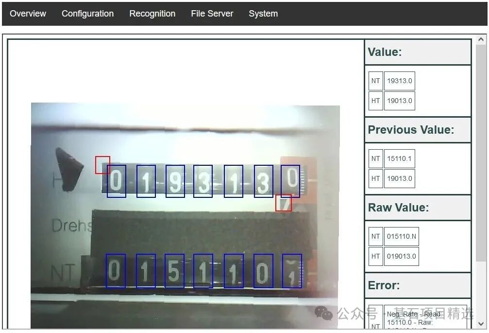
Task: Go to the File Server page
Action: tap(212, 14)
